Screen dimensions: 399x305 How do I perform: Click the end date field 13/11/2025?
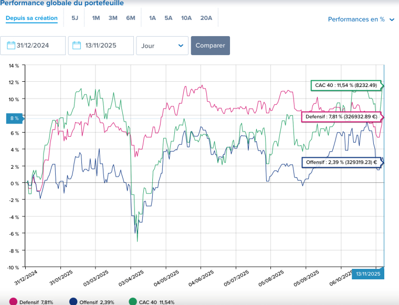[x=106, y=46]
